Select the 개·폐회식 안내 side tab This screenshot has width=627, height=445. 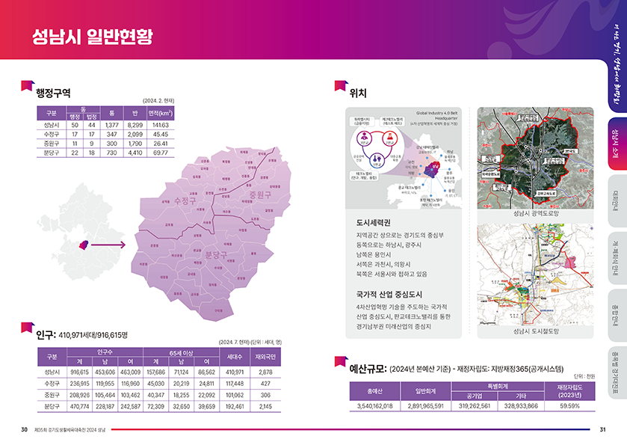615,260
